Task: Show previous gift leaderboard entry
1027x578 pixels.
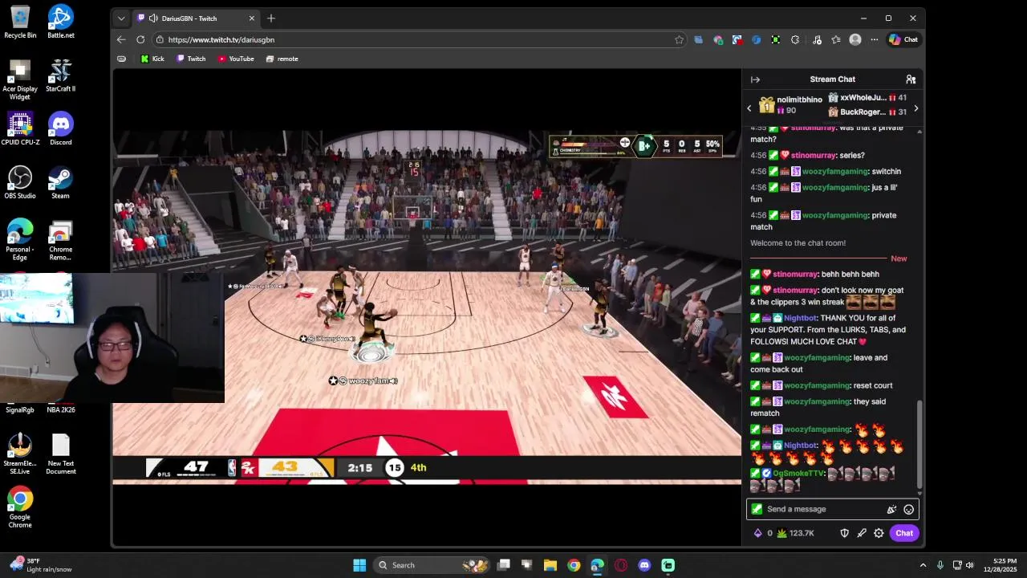Action: (749, 108)
